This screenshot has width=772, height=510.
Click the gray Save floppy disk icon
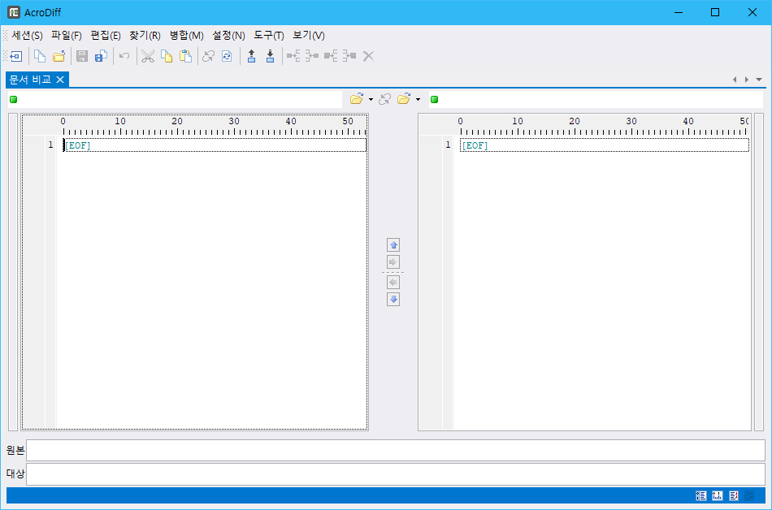pos(82,56)
